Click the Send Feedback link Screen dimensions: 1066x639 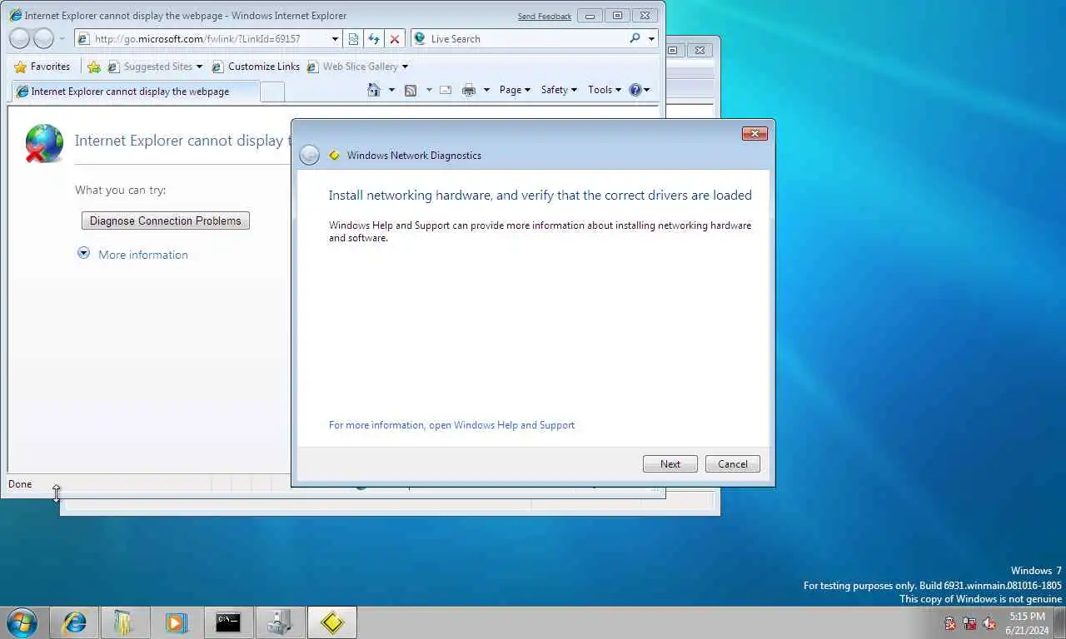pos(545,17)
